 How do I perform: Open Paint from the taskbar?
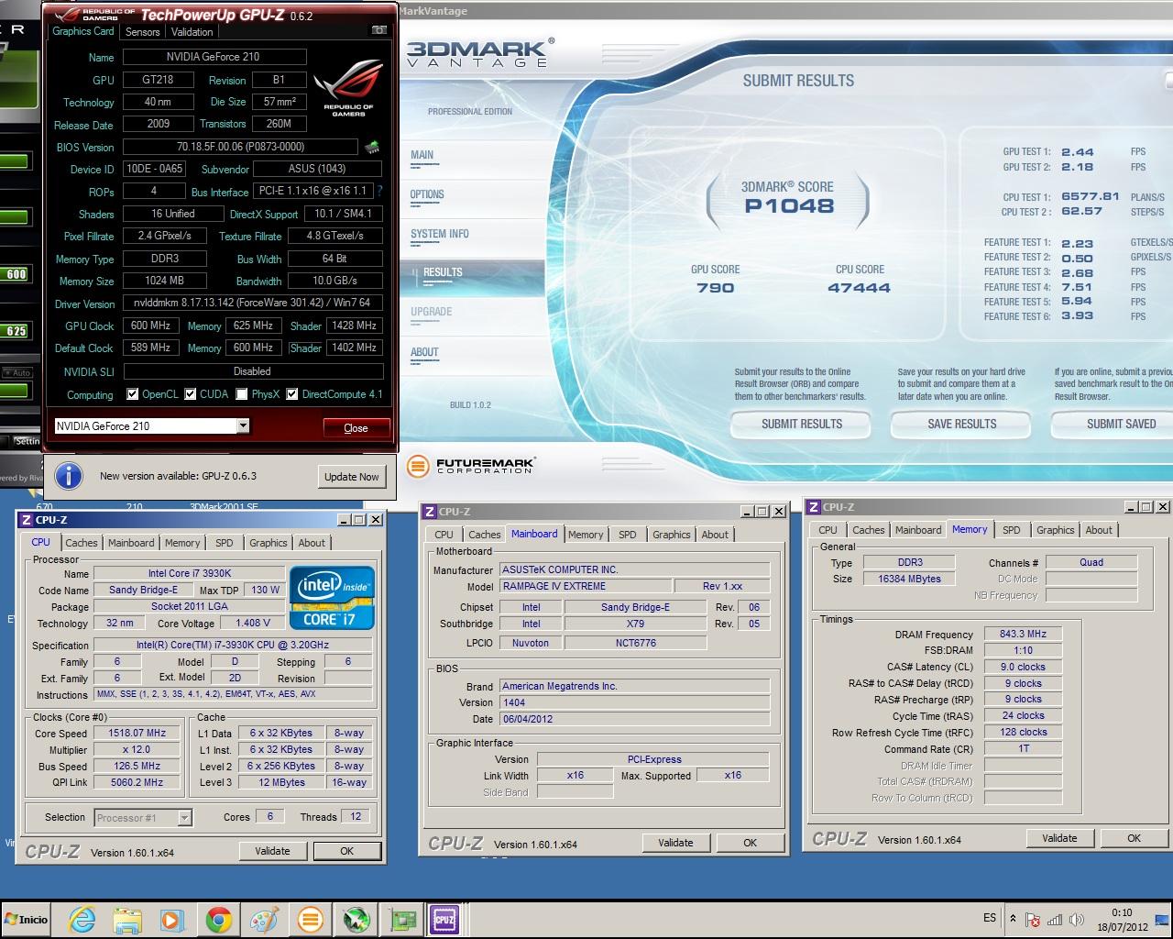pyautogui.click(x=264, y=919)
